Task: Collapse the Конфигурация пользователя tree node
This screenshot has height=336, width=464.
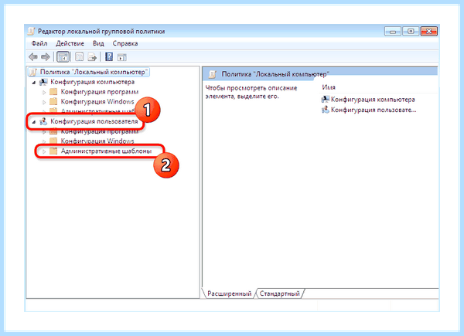Action: click(x=34, y=122)
